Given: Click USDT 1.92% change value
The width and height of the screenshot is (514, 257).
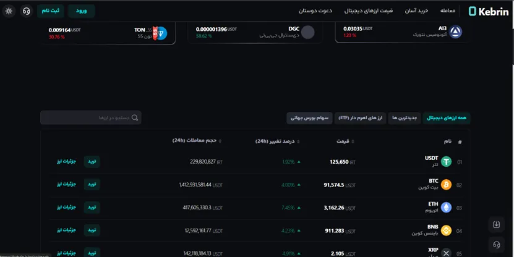Looking at the screenshot, I should (x=288, y=162).
